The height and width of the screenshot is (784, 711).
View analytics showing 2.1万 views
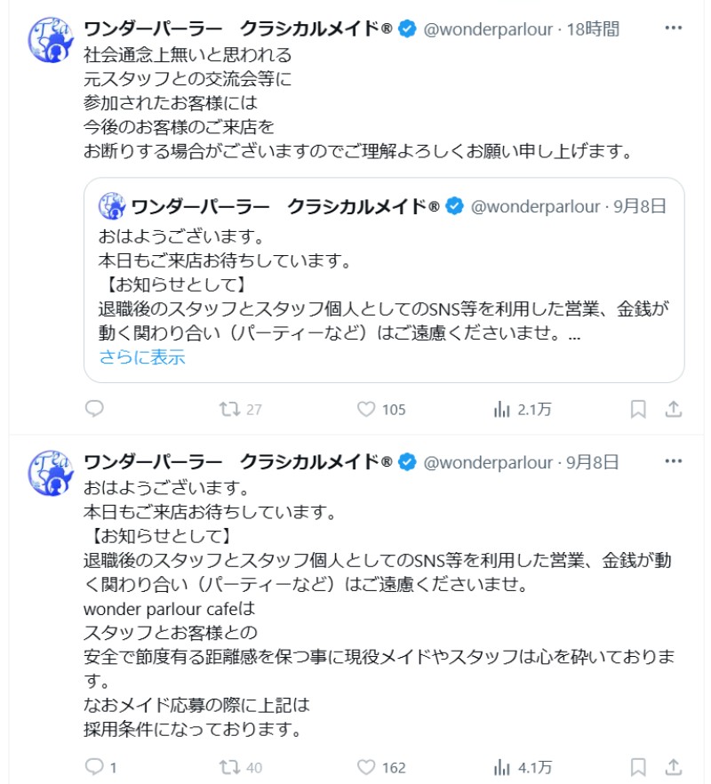(x=502, y=409)
